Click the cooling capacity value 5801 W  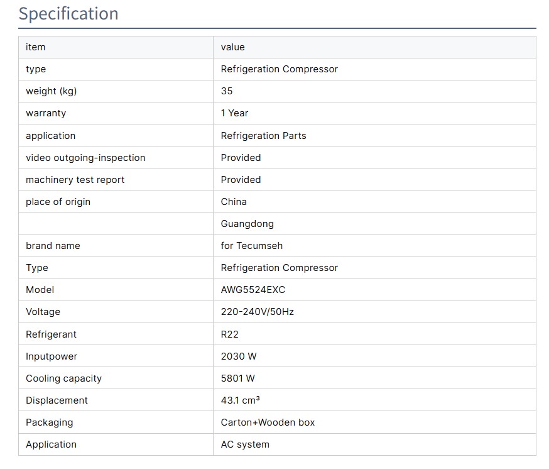pyautogui.click(x=237, y=378)
